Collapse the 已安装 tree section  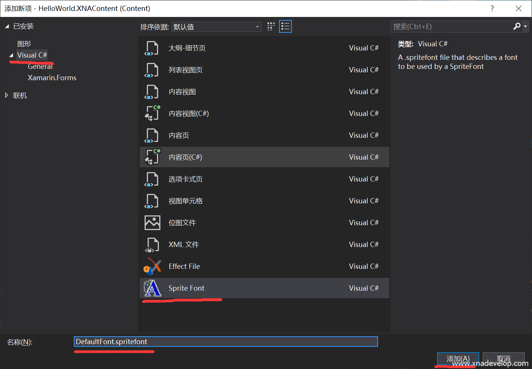(x=7, y=26)
